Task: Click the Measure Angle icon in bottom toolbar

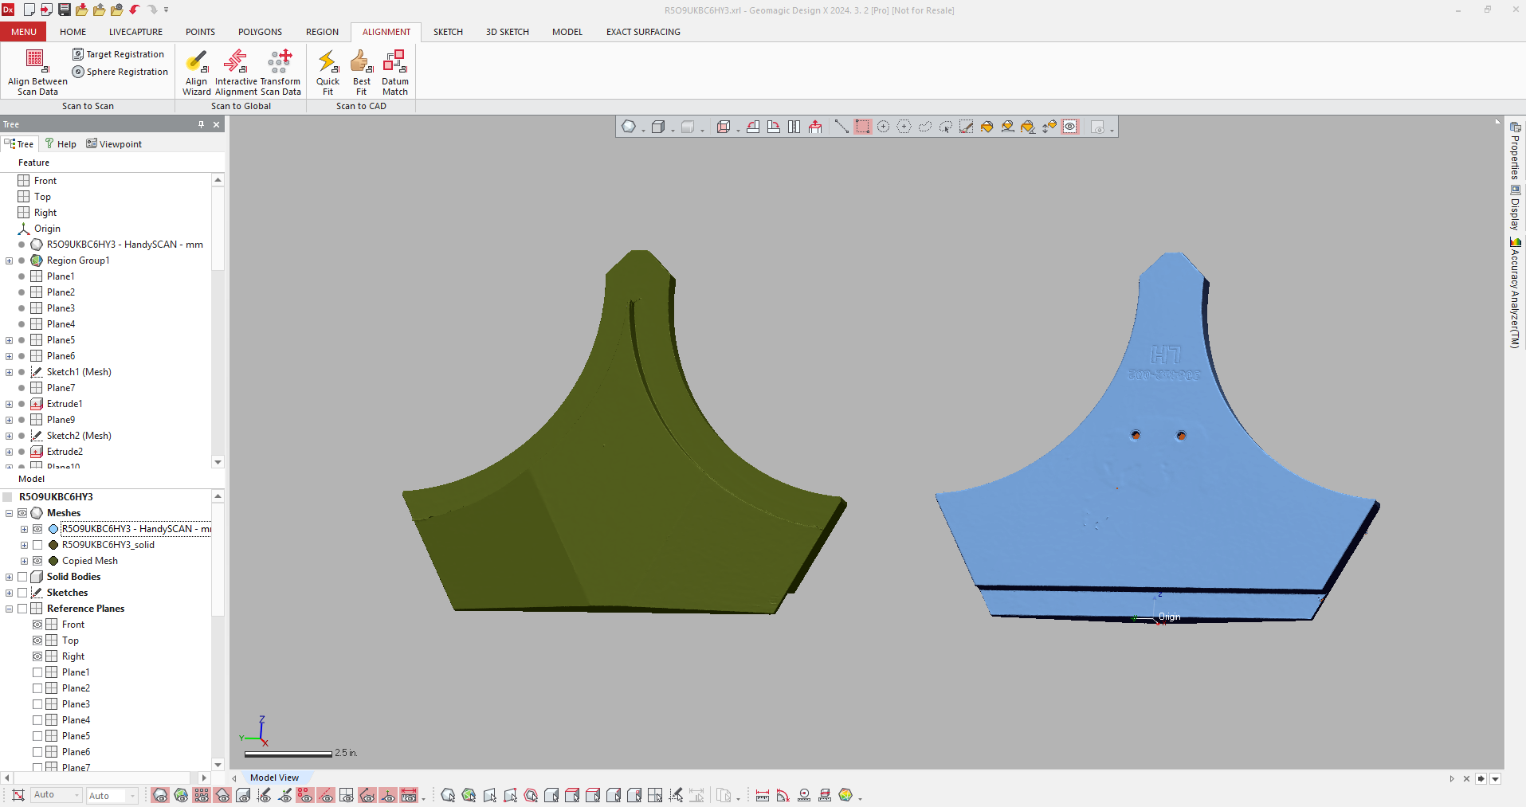Action: click(783, 795)
